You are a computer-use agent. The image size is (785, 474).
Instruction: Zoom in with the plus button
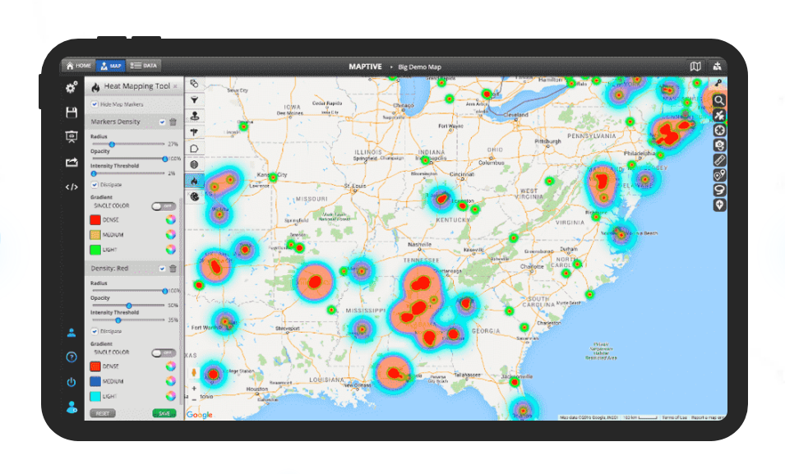[194, 389]
